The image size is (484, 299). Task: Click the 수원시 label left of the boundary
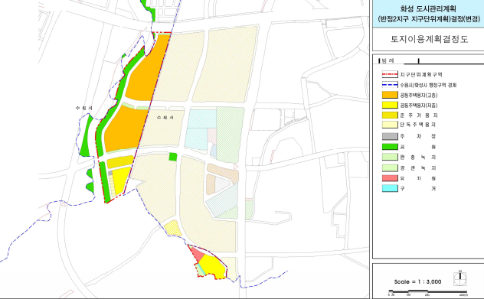pyautogui.click(x=83, y=108)
